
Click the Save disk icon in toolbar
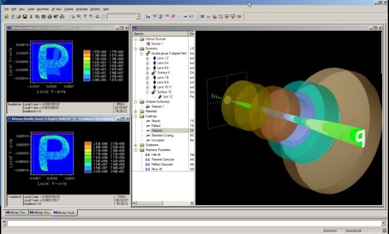point(25,17)
